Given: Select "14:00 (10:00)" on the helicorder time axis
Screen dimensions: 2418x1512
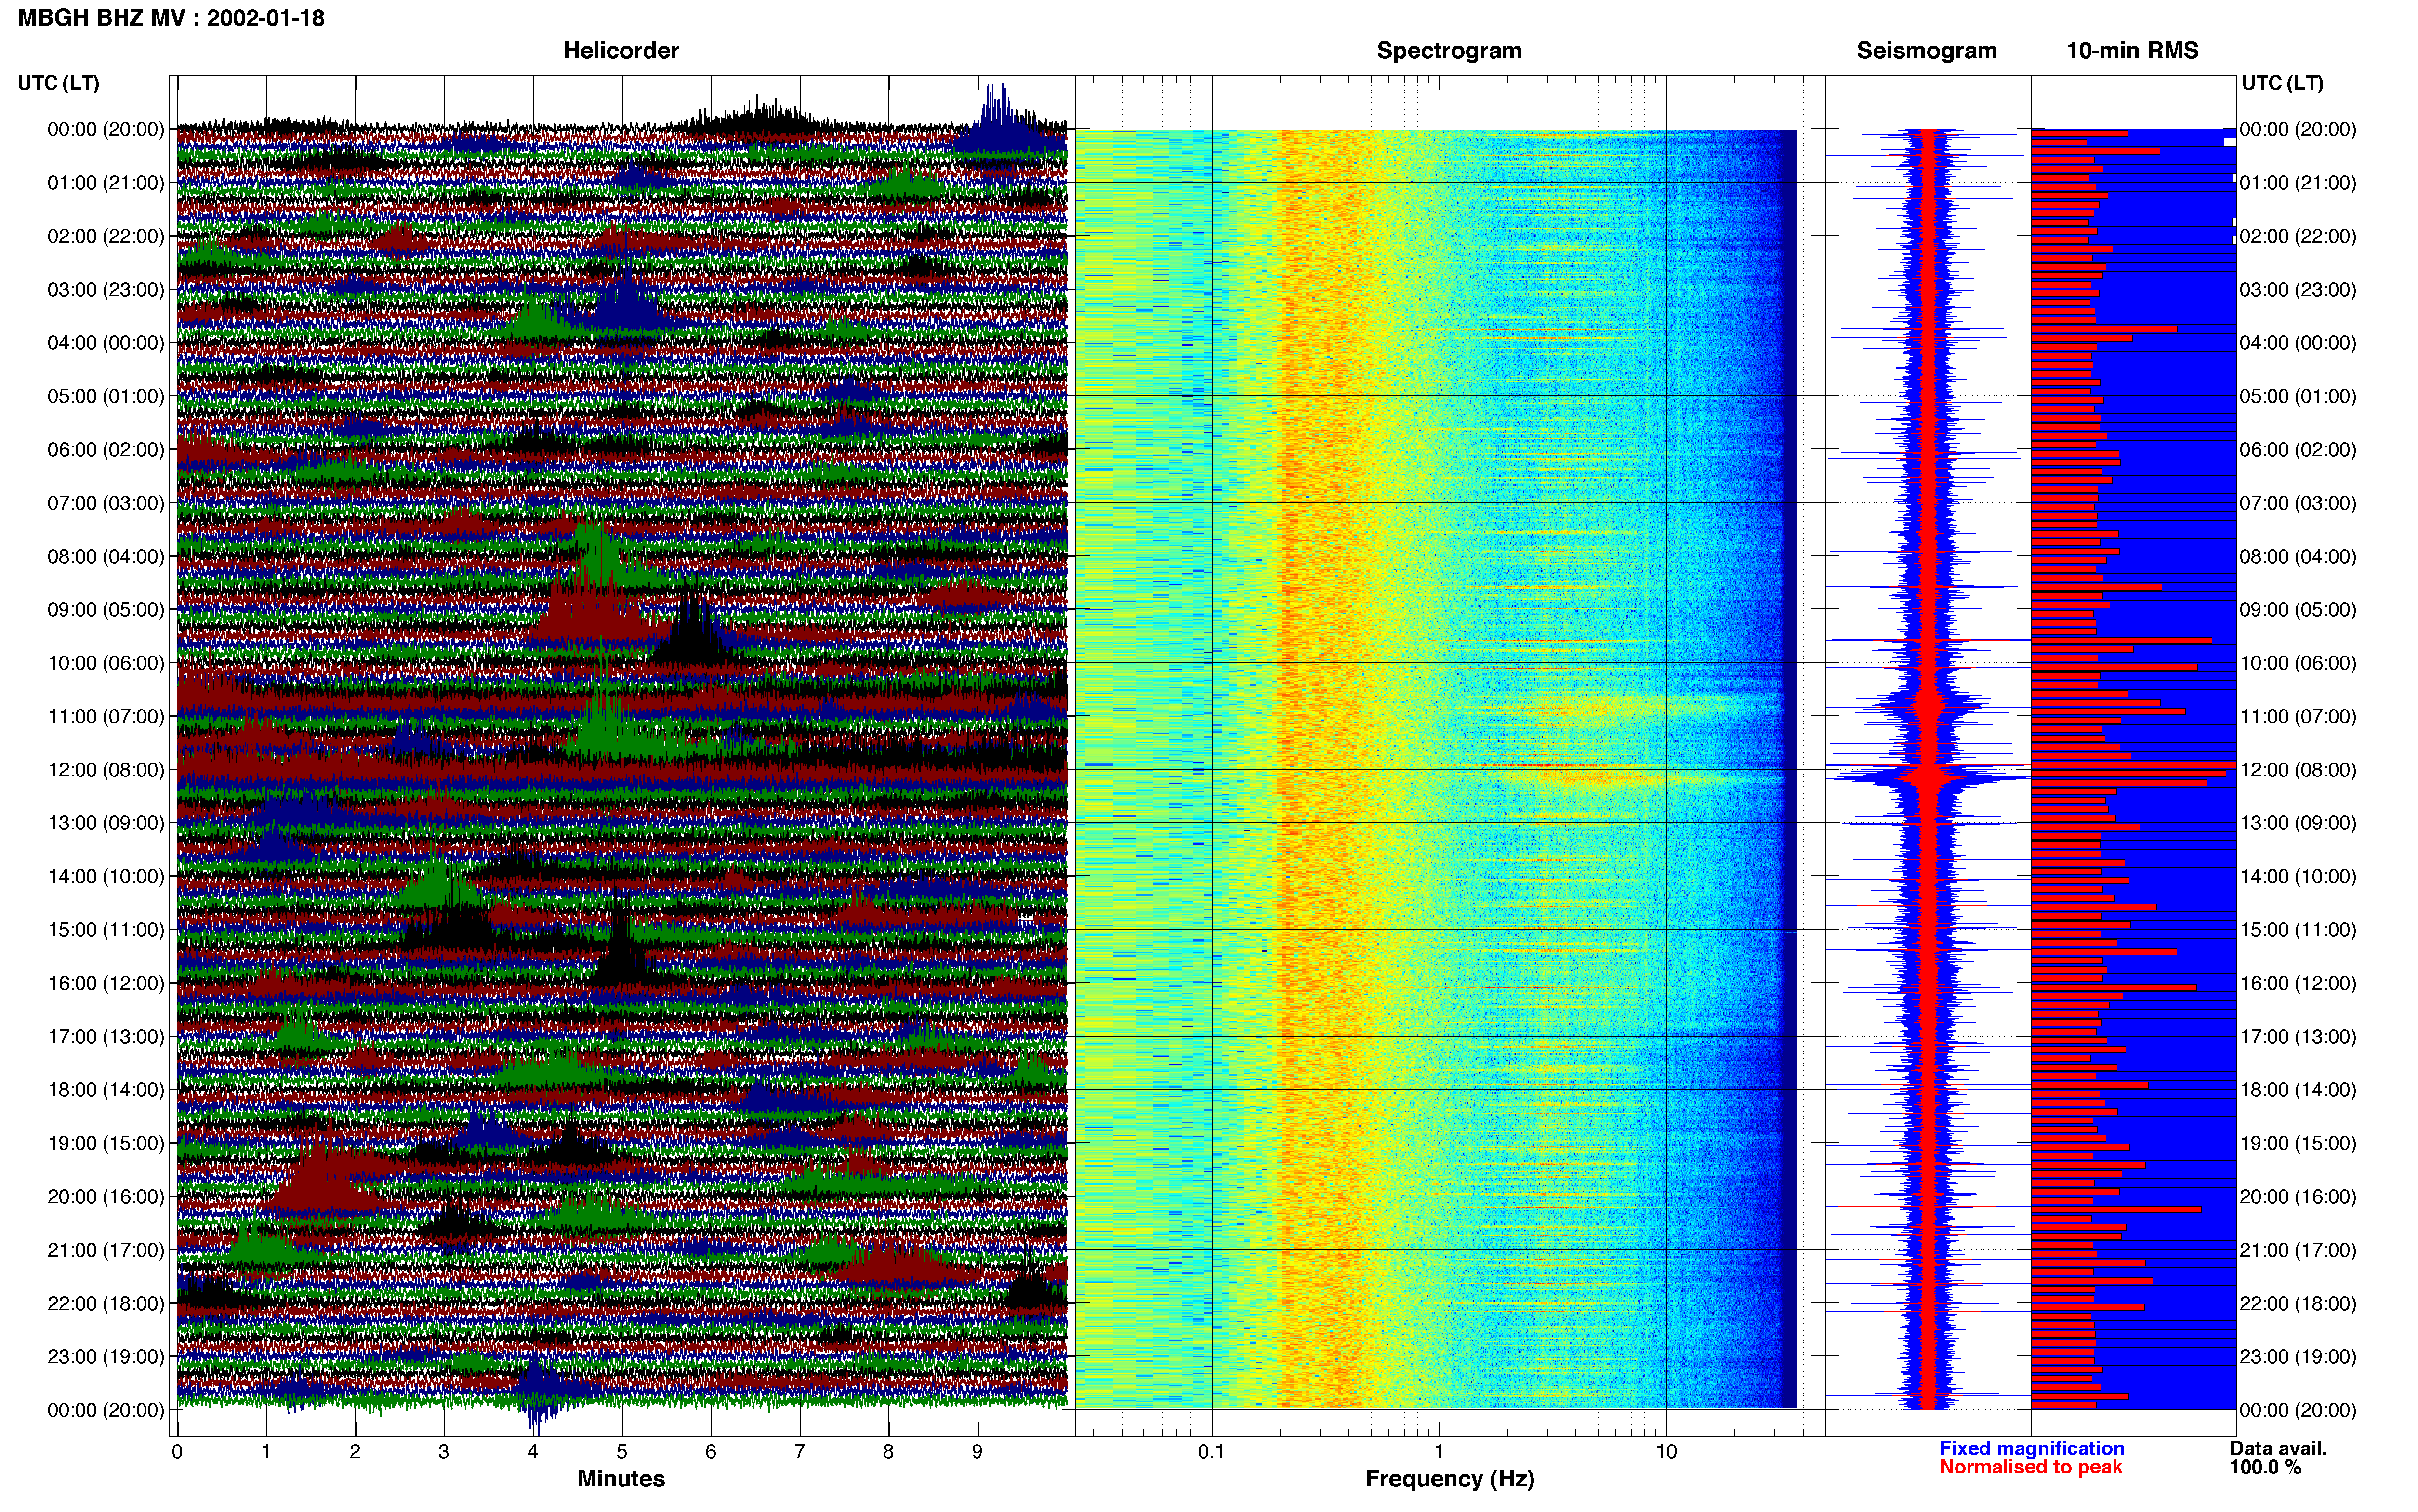Looking at the screenshot, I should point(106,877).
